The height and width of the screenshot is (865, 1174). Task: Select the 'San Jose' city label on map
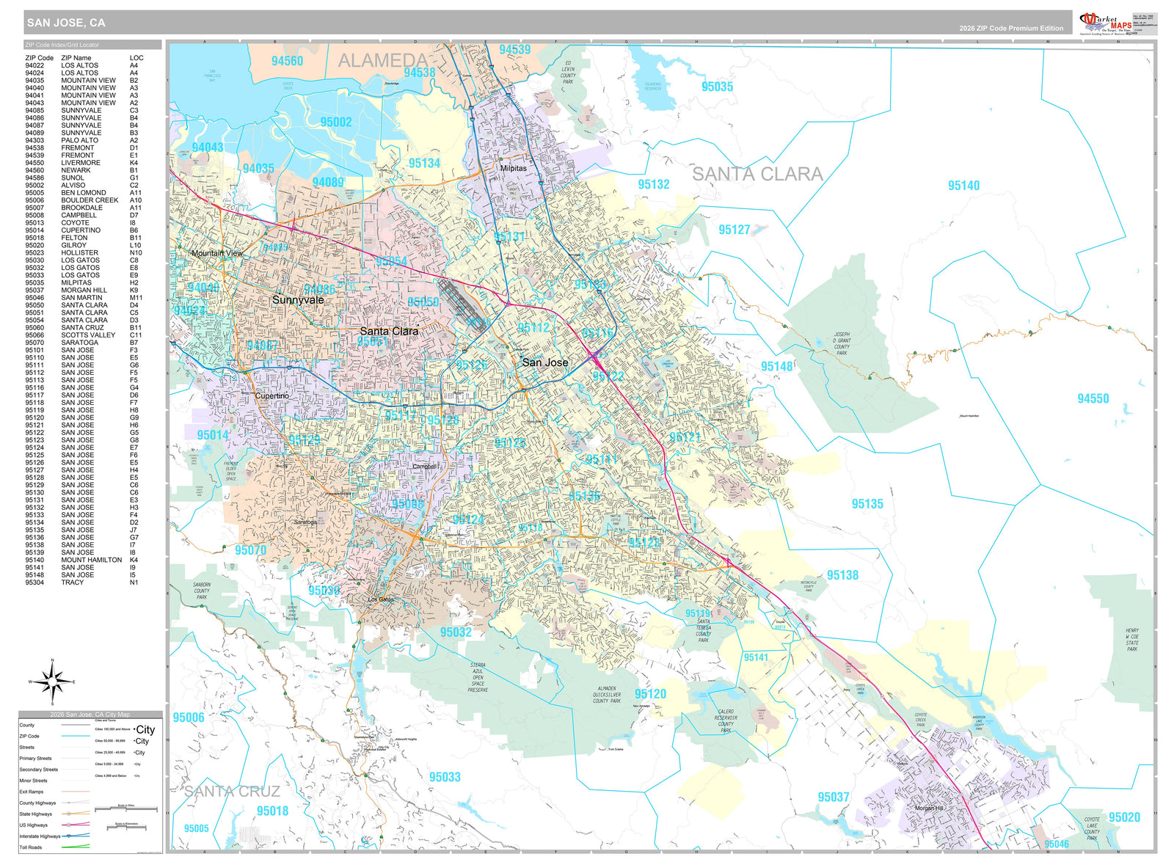tap(545, 362)
